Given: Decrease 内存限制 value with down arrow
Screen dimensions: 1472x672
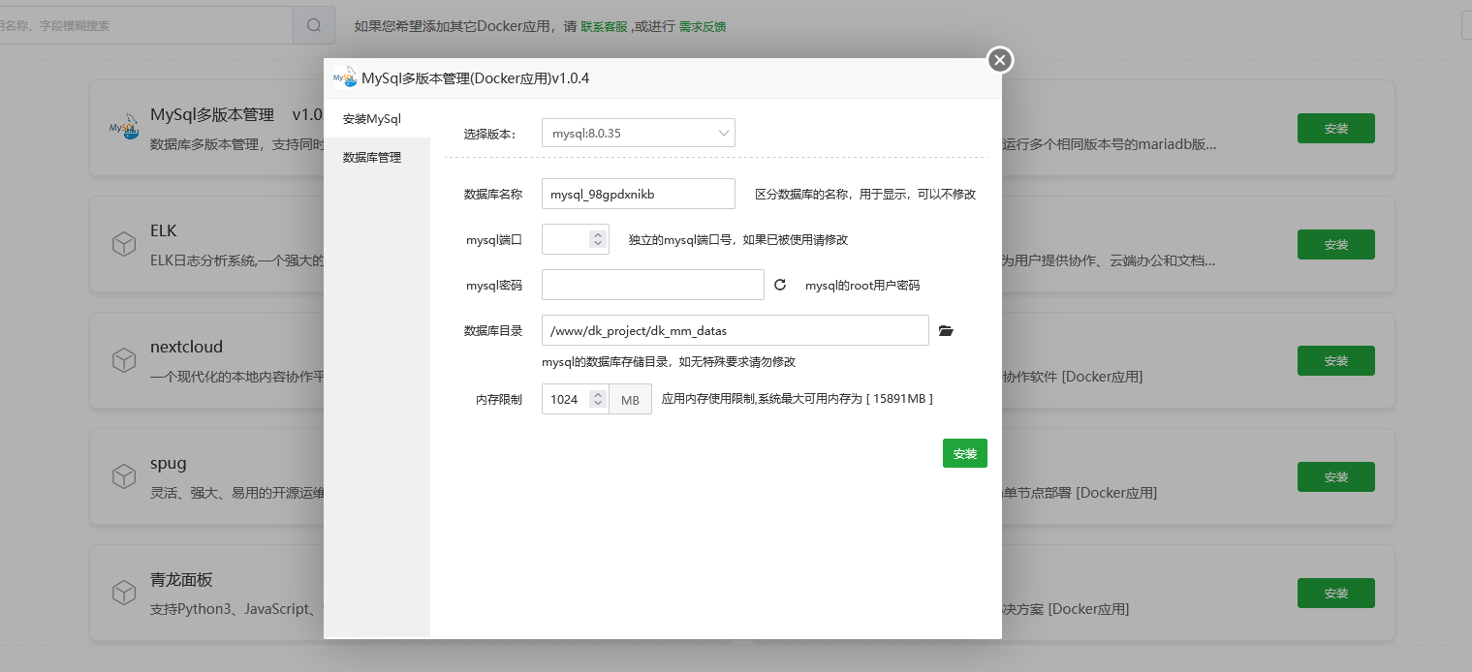Looking at the screenshot, I should [598, 406].
